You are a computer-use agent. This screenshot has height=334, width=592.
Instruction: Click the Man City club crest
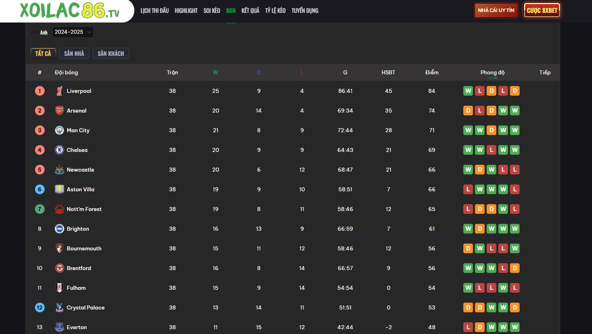(x=60, y=130)
